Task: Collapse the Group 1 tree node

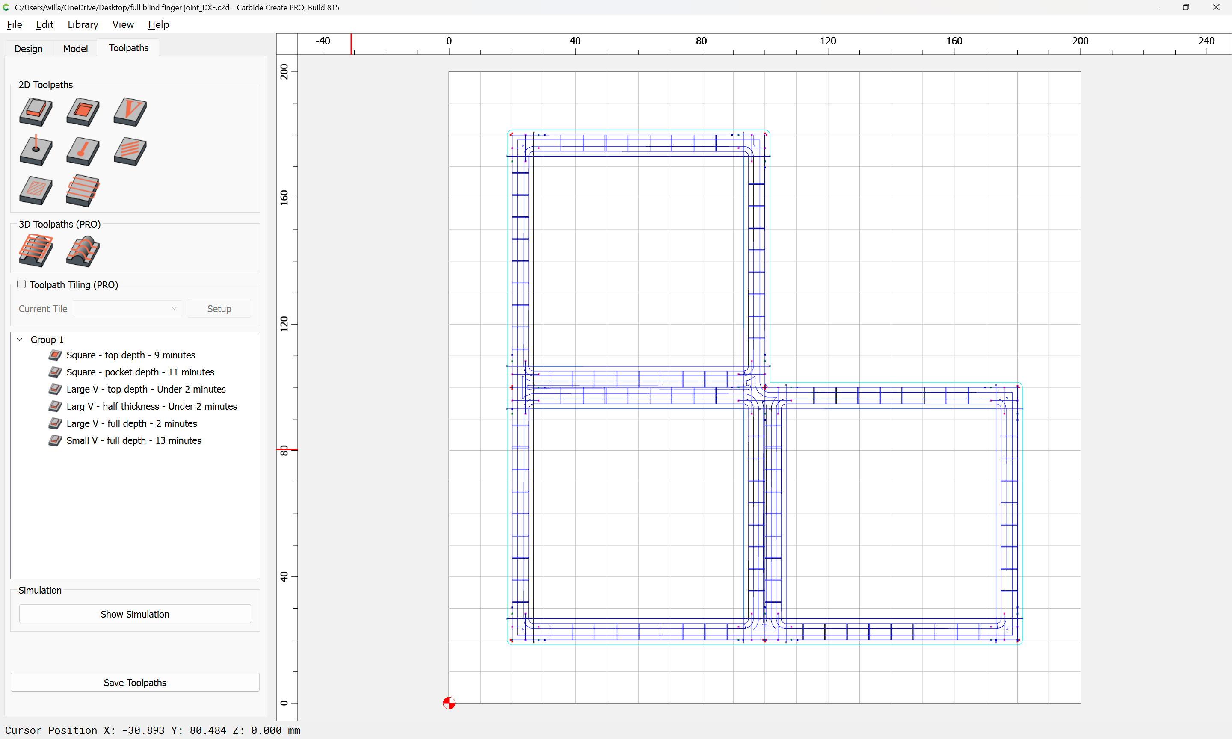Action: coord(19,340)
